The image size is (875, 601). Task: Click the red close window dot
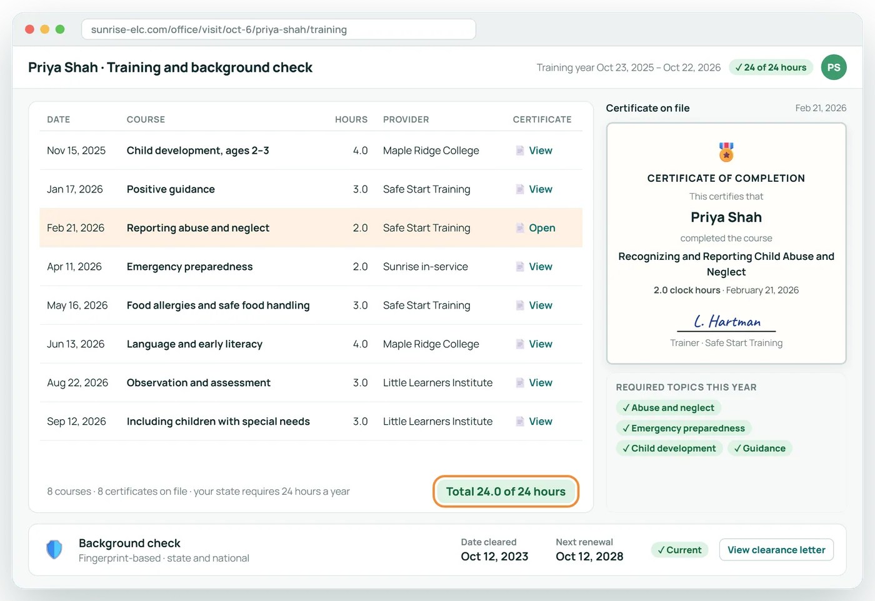click(x=29, y=29)
